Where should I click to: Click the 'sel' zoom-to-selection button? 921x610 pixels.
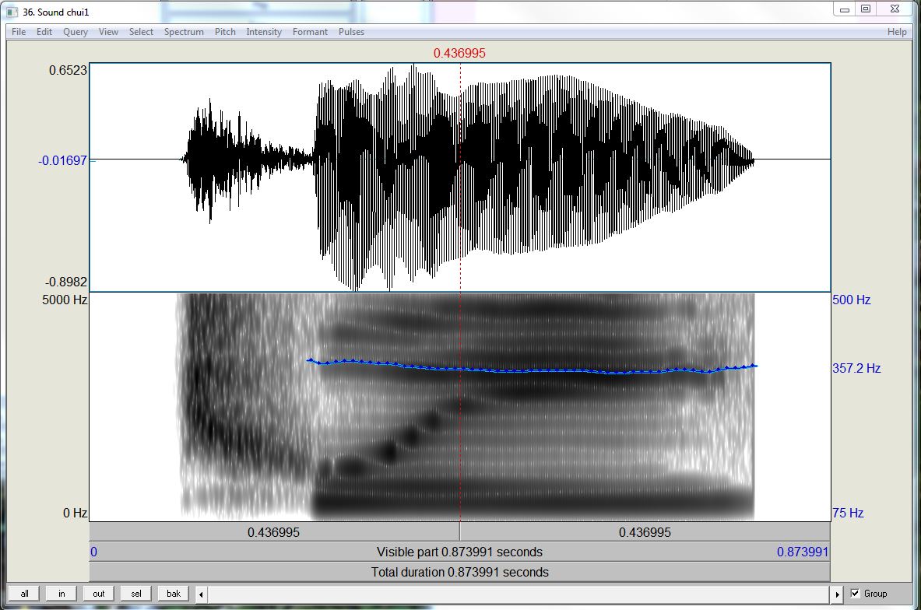[x=136, y=594]
